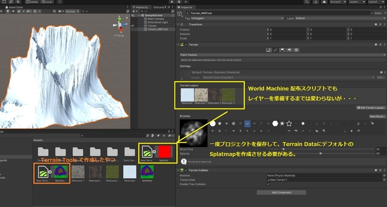Click the Pause button in the top toolbar

coord(179,2)
